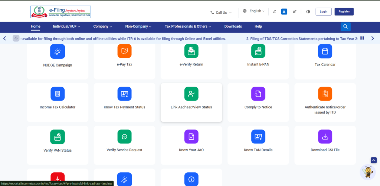Click the 'NUDGE Campaign' label text
The image size is (380, 186).
point(58,65)
